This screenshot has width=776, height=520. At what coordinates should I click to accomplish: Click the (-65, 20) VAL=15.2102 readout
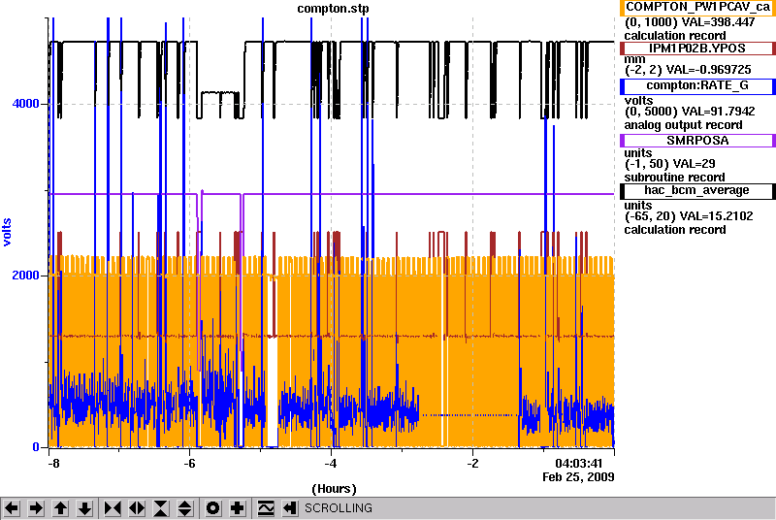point(689,216)
